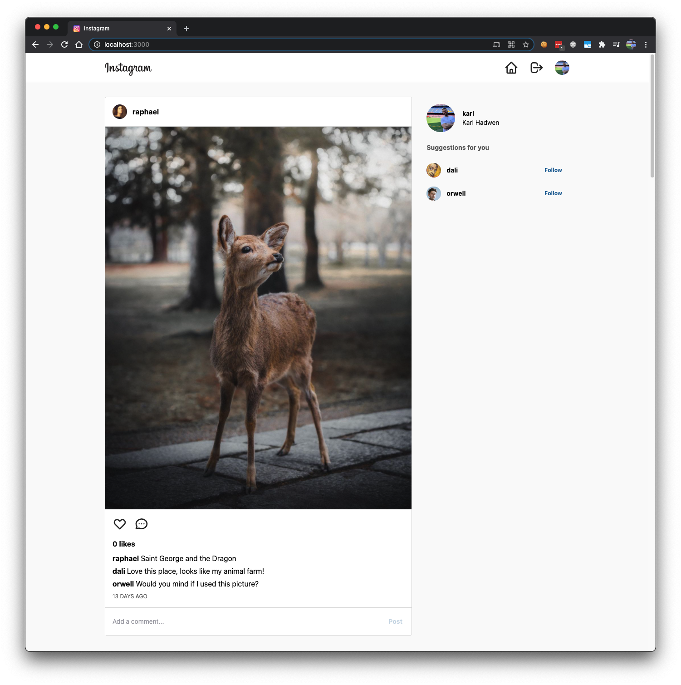Click the page vertical scrollbar
681x685 pixels.
(x=652, y=116)
